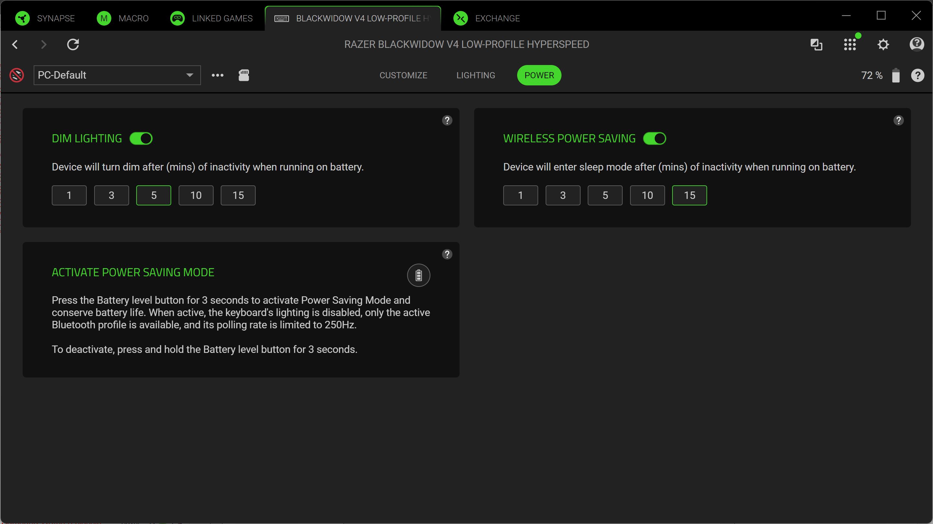This screenshot has width=933, height=524.
Task: Set dim lighting to 15 minutes
Action: (x=238, y=196)
